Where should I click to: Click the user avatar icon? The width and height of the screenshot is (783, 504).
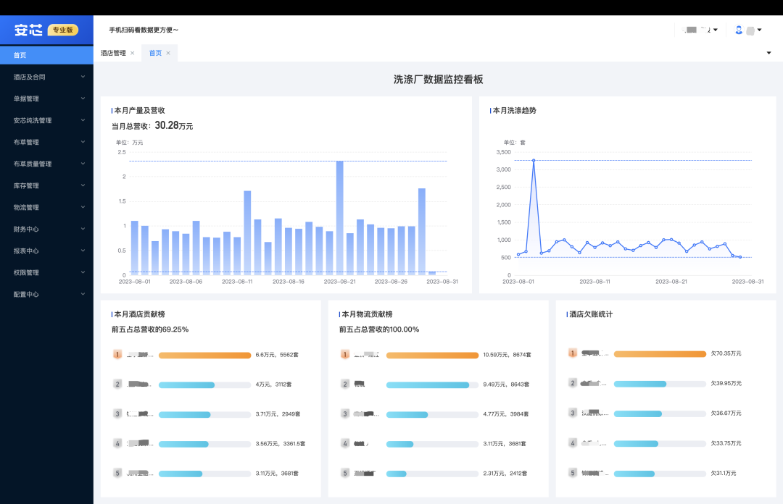739,30
